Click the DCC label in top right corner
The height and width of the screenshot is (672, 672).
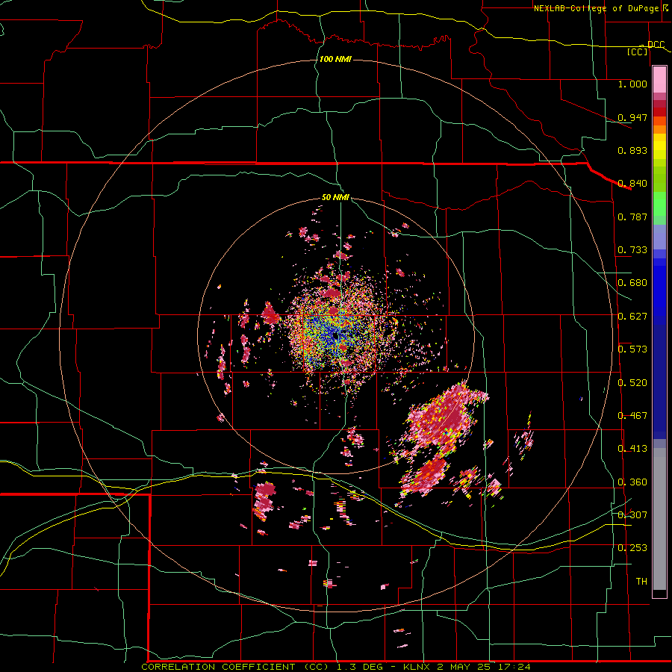tap(656, 45)
